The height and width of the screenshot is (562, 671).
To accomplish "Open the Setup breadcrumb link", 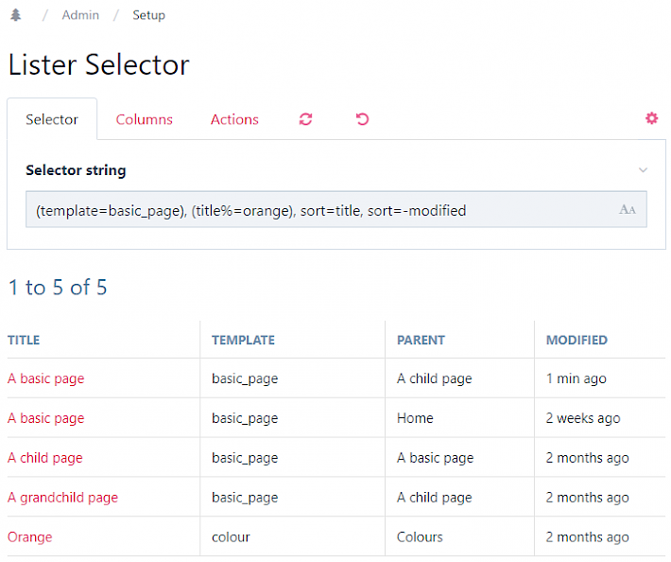I will (148, 15).
